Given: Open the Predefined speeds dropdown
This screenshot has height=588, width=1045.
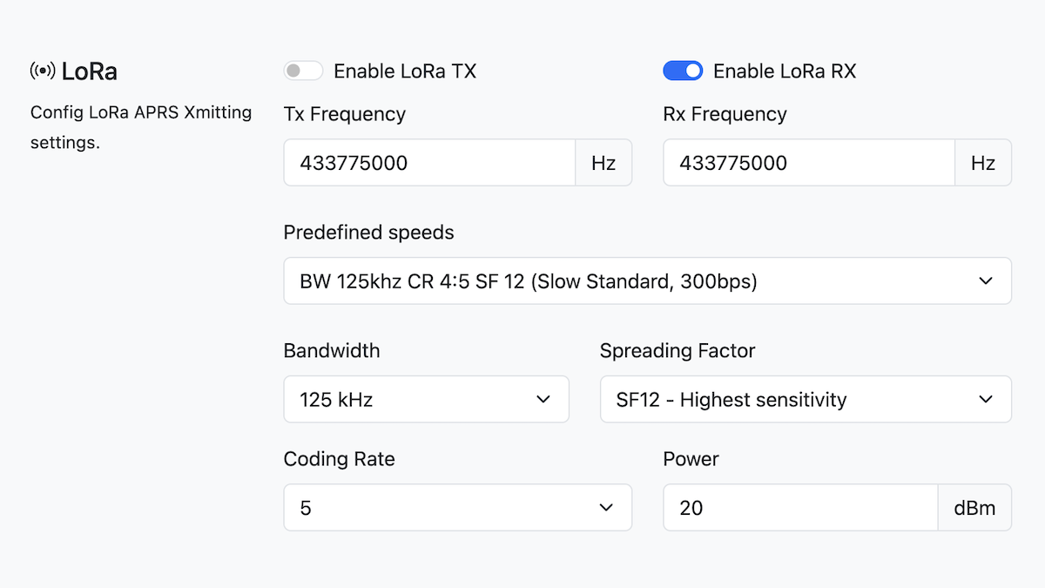Looking at the screenshot, I should [647, 280].
